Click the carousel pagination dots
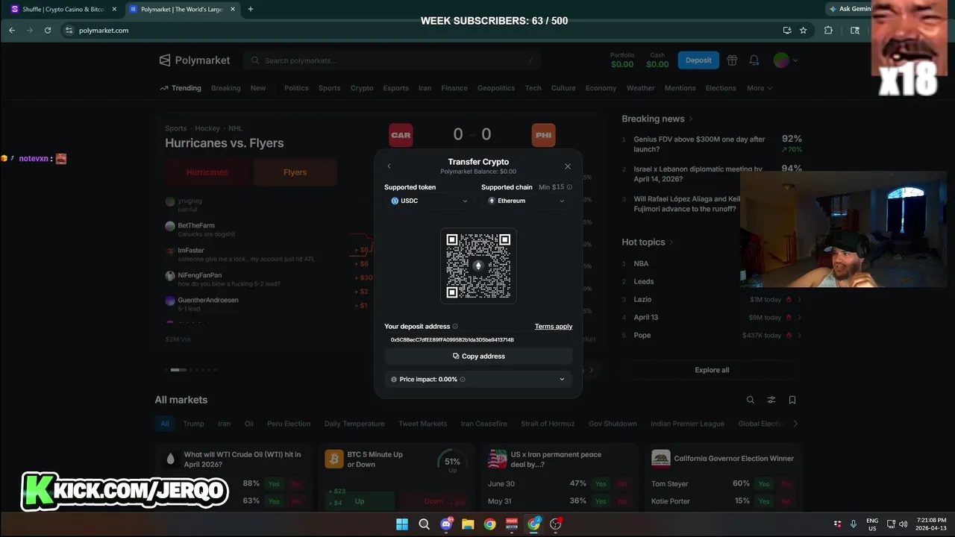The height and width of the screenshot is (537, 955). (x=190, y=370)
